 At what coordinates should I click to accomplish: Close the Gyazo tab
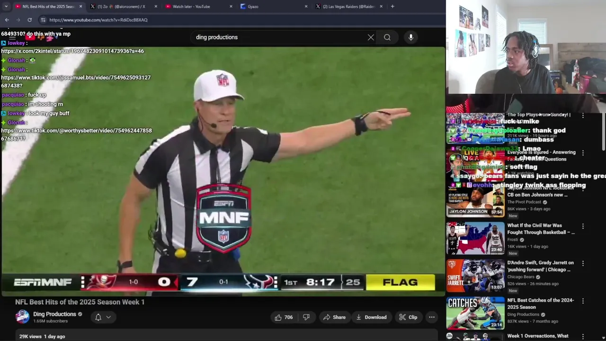tap(306, 6)
